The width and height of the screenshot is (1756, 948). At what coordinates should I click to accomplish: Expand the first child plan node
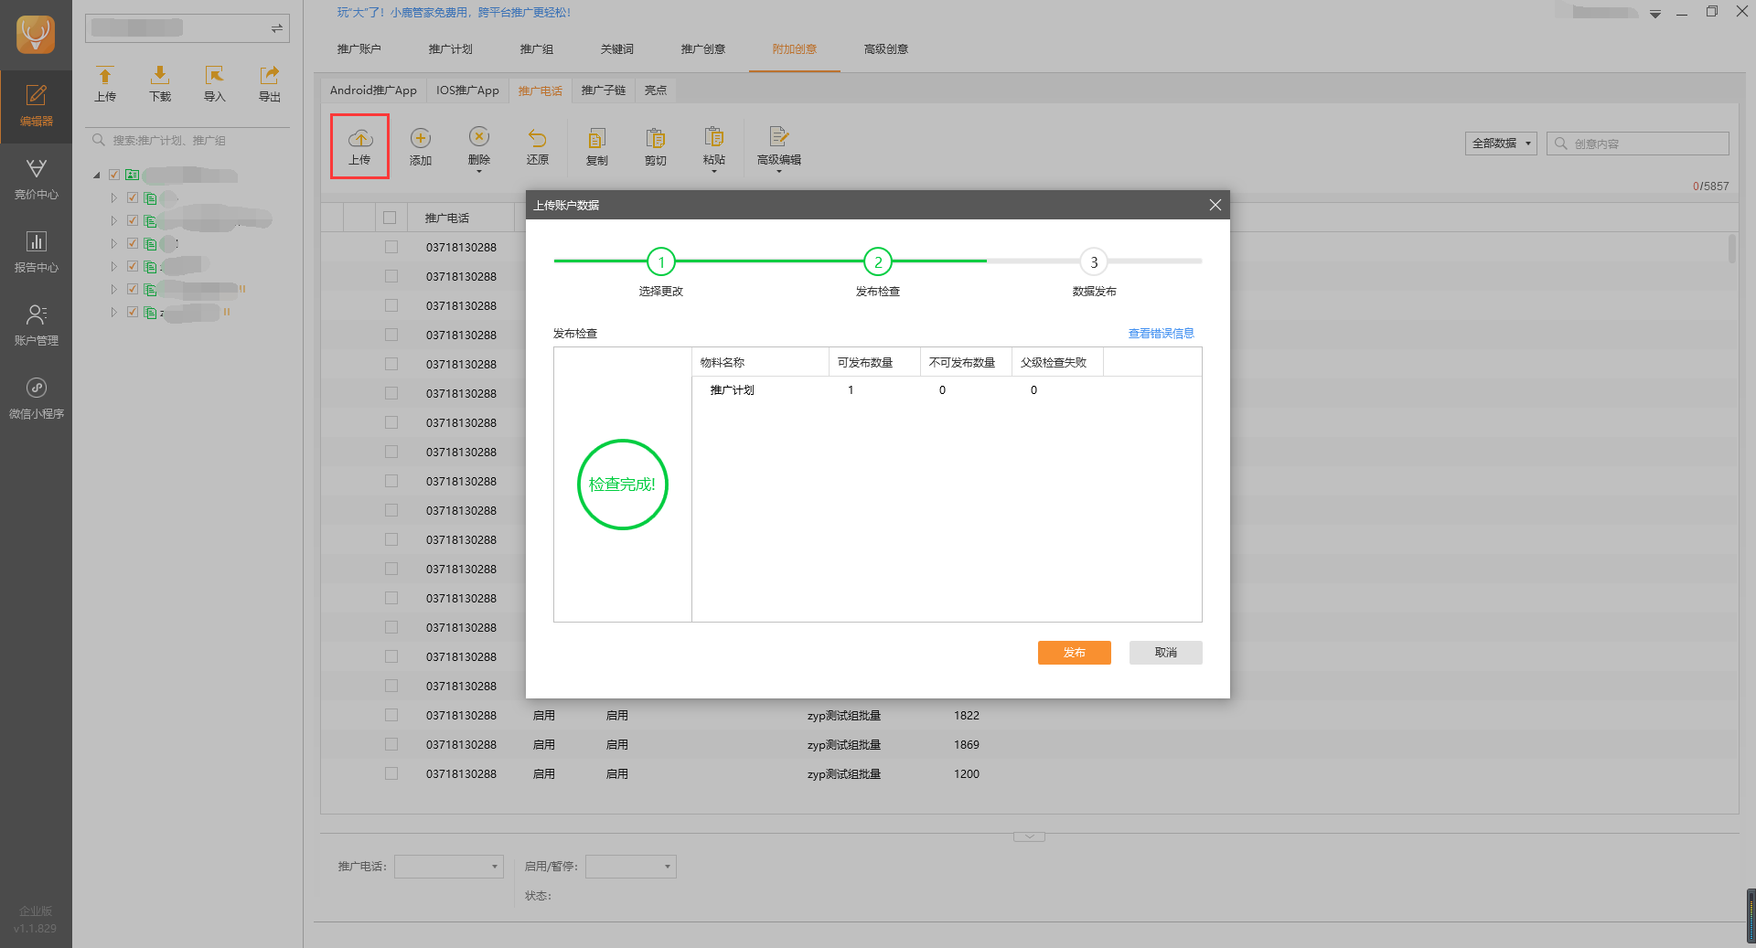114,197
